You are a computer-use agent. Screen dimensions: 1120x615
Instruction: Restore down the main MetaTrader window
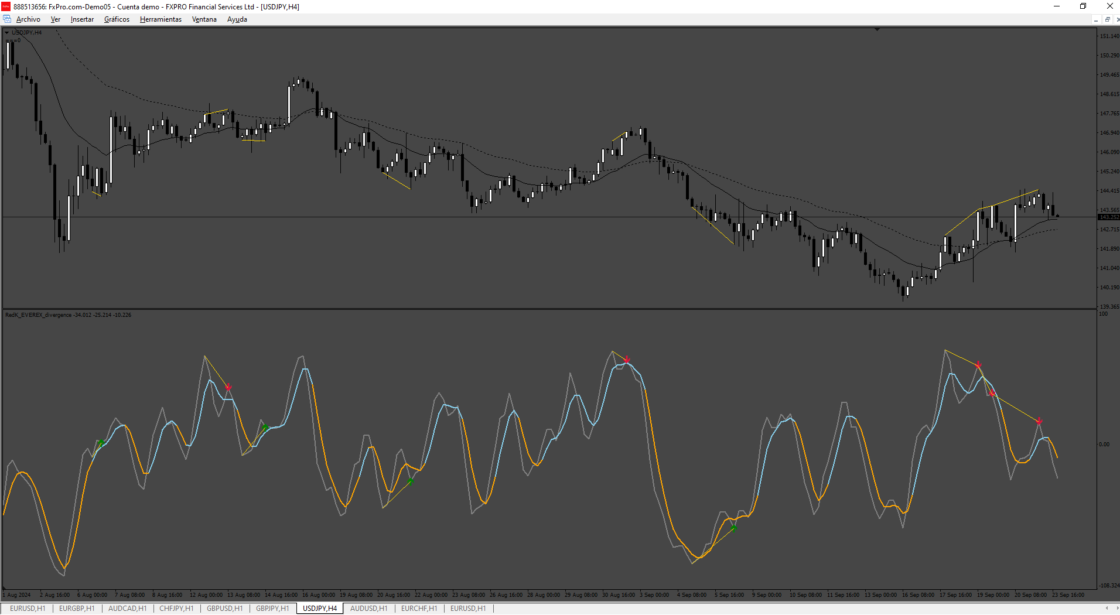coord(1083,6)
